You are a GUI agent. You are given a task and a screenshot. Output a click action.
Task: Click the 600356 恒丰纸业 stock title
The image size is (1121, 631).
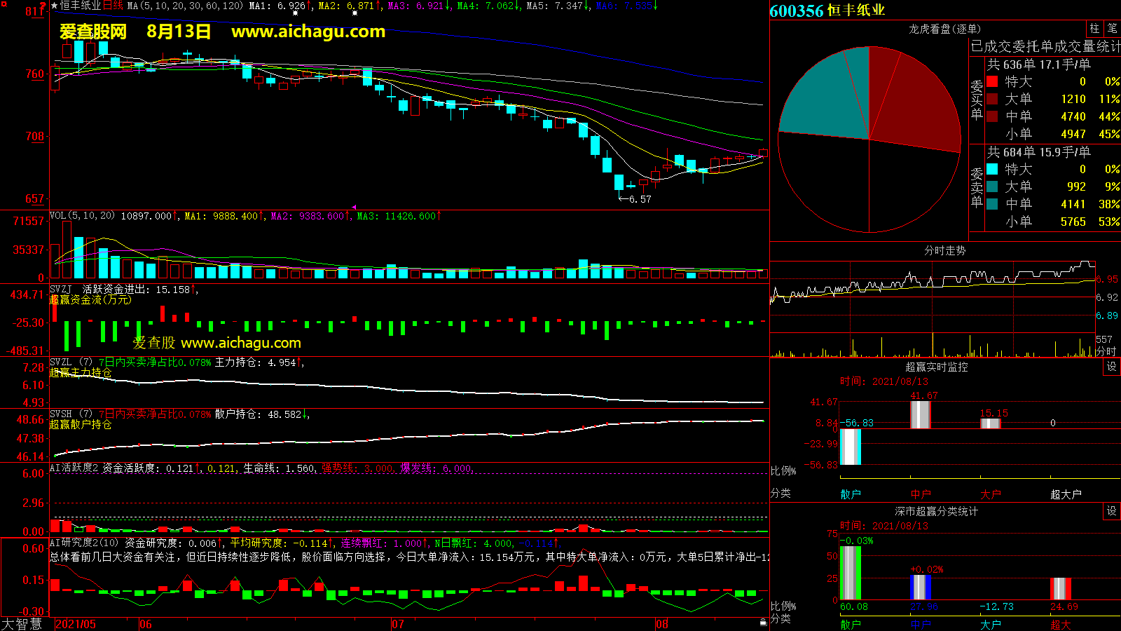[x=827, y=11]
